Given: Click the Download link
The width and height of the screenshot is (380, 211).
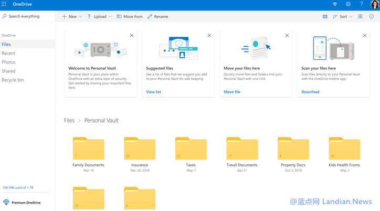Looking at the screenshot, I should tap(310, 92).
